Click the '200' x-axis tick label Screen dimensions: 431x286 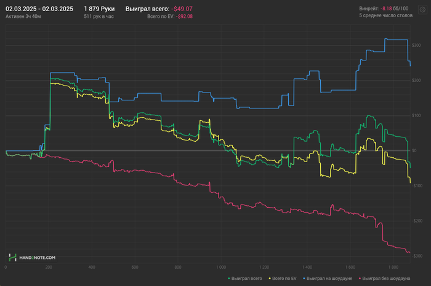[49, 267]
